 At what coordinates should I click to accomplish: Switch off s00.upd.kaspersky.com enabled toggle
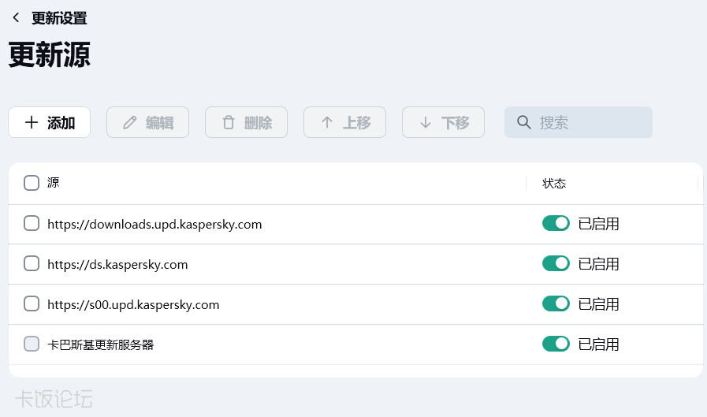click(556, 303)
